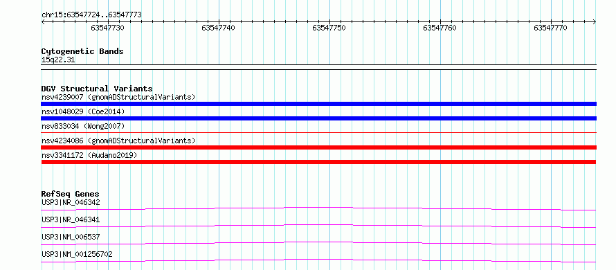Click ruler position 63547740
The height and width of the screenshot is (270, 616).
pos(219,28)
